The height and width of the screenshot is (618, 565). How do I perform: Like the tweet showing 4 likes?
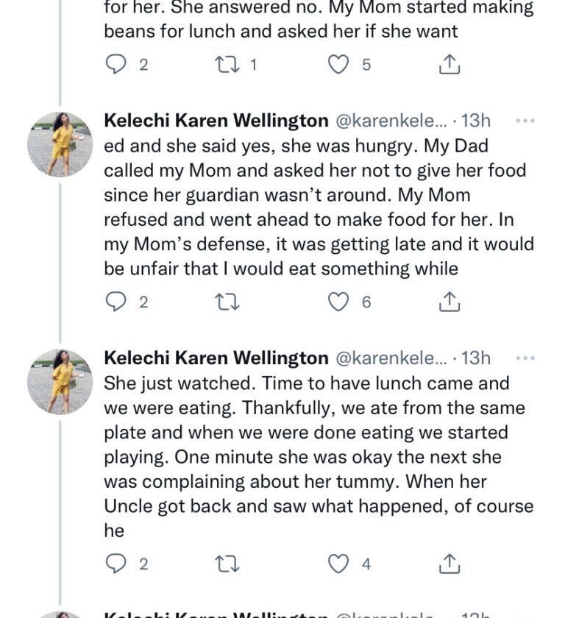click(338, 564)
